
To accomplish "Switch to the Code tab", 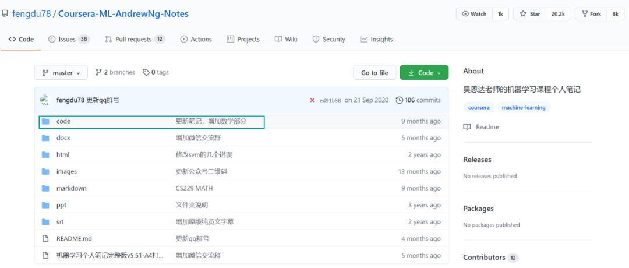I will click(21, 39).
